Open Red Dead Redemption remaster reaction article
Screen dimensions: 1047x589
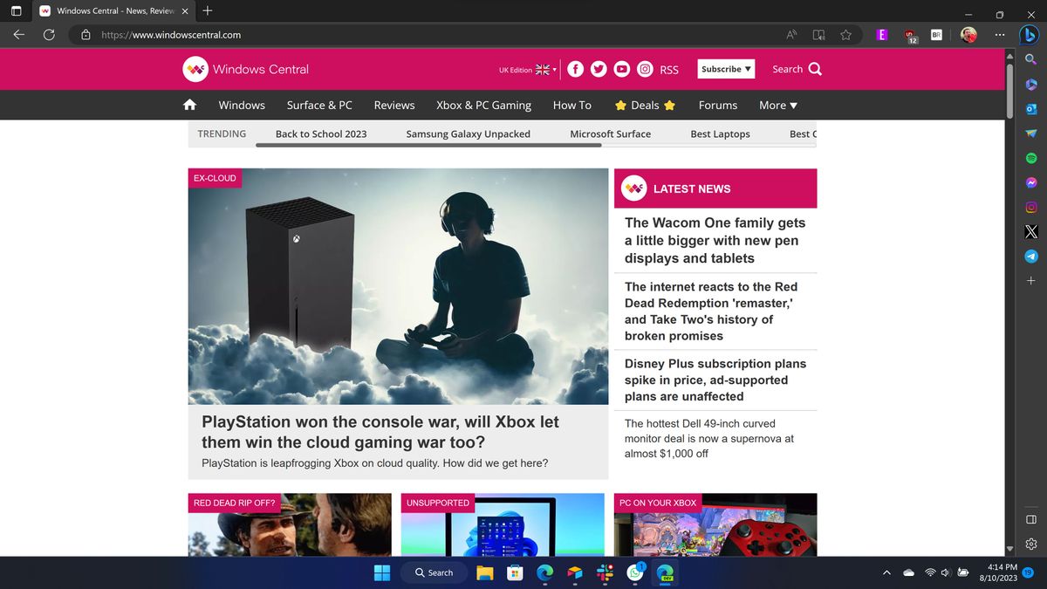click(x=711, y=311)
